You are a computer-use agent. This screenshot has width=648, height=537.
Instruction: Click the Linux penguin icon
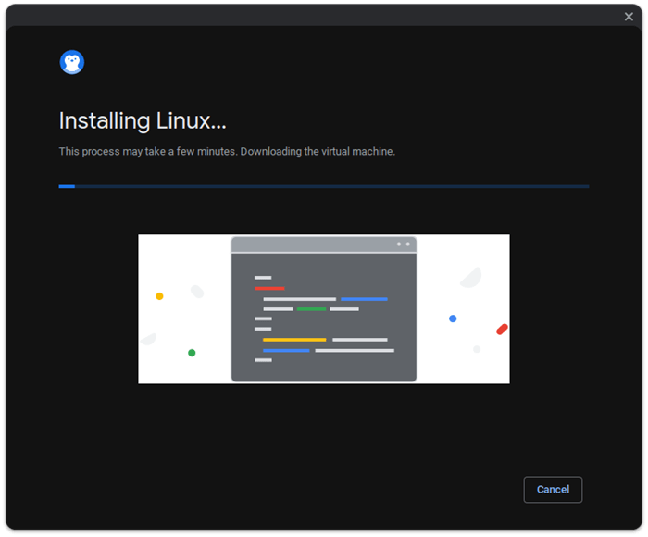tap(72, 62)
